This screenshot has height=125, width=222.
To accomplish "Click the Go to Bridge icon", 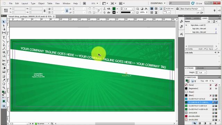I will coord(84,3).
